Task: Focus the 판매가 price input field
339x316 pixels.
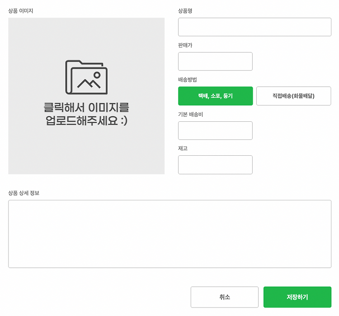Action: coord(215,61)
